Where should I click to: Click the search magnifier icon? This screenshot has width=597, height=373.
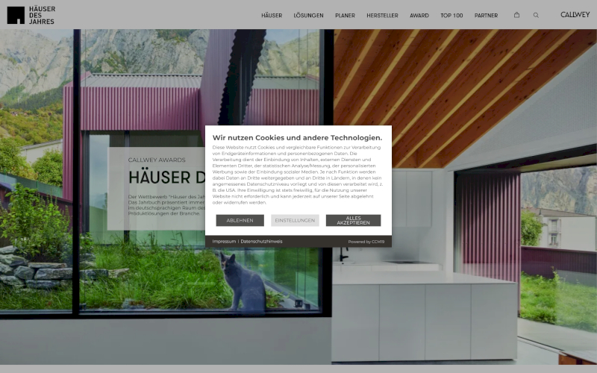tap(536, 15)
